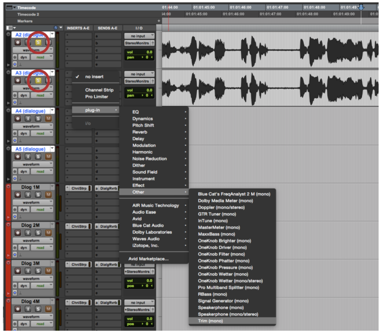Toggle mute on Dlog 2M
This screenshot has height=334, width=382.
[48, 233]
